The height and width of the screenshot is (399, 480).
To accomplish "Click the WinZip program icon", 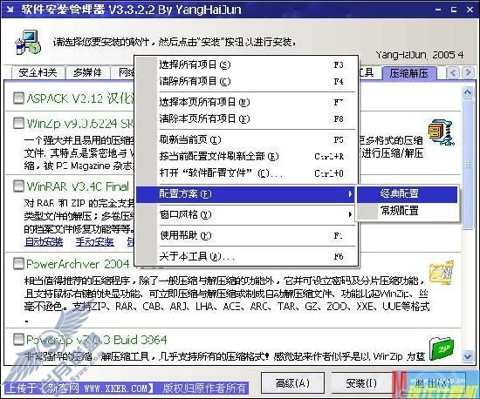I will (441, 132).
